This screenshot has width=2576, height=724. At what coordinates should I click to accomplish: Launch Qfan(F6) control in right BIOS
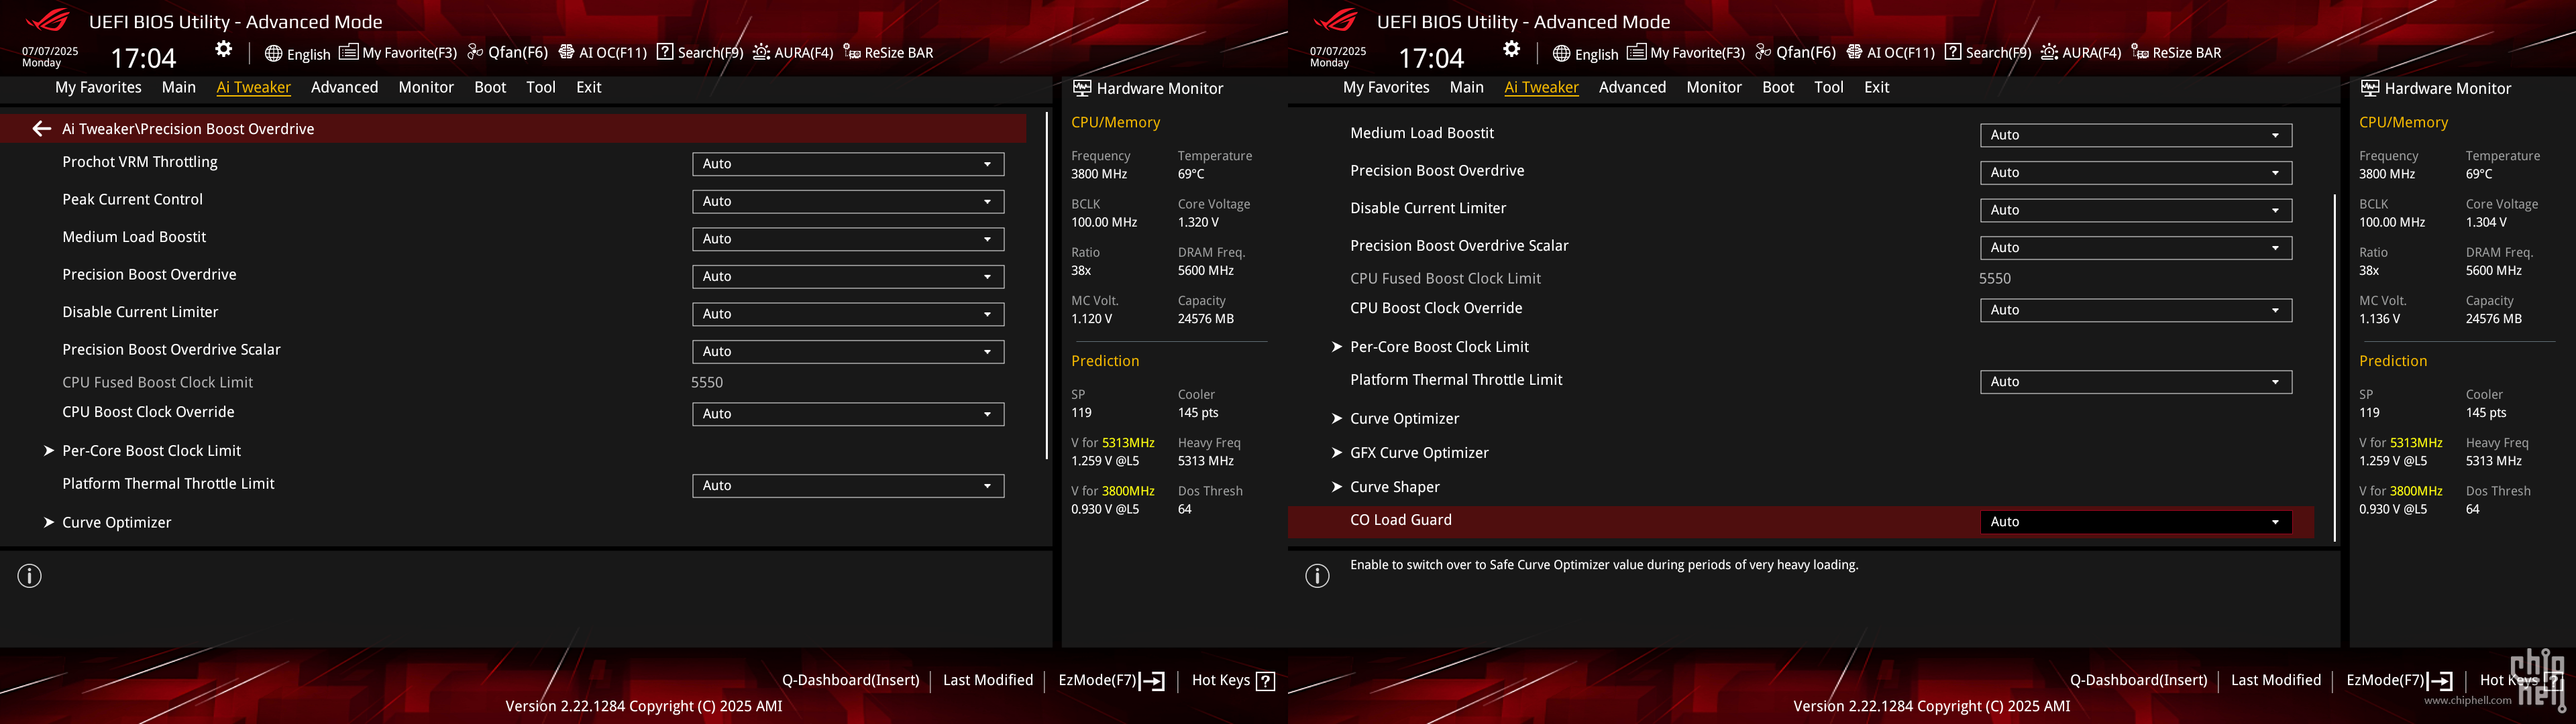coord(1796,53)
